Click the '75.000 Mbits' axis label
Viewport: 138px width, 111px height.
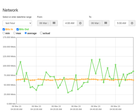click(10, 75)
